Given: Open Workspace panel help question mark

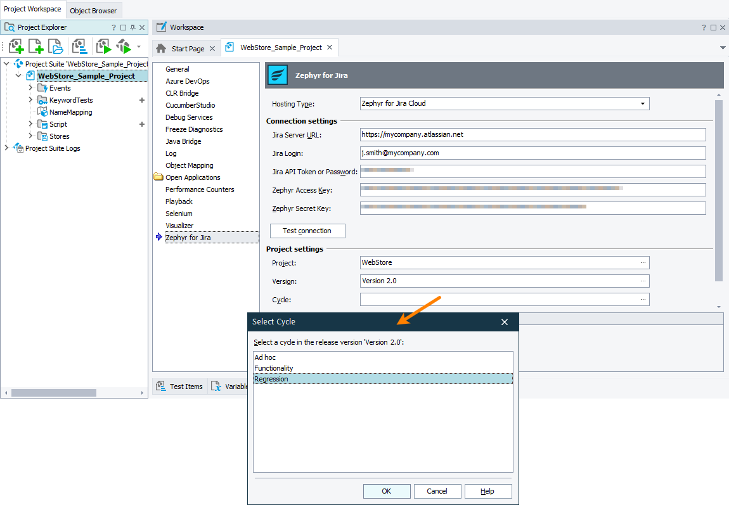Looking at the screenshot, I should tap(704, 27).
